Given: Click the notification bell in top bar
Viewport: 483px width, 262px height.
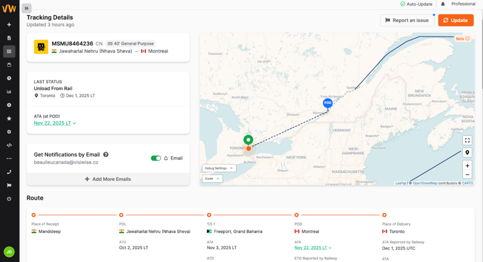Looking at the screenshot, I should [x=443, y=4].
